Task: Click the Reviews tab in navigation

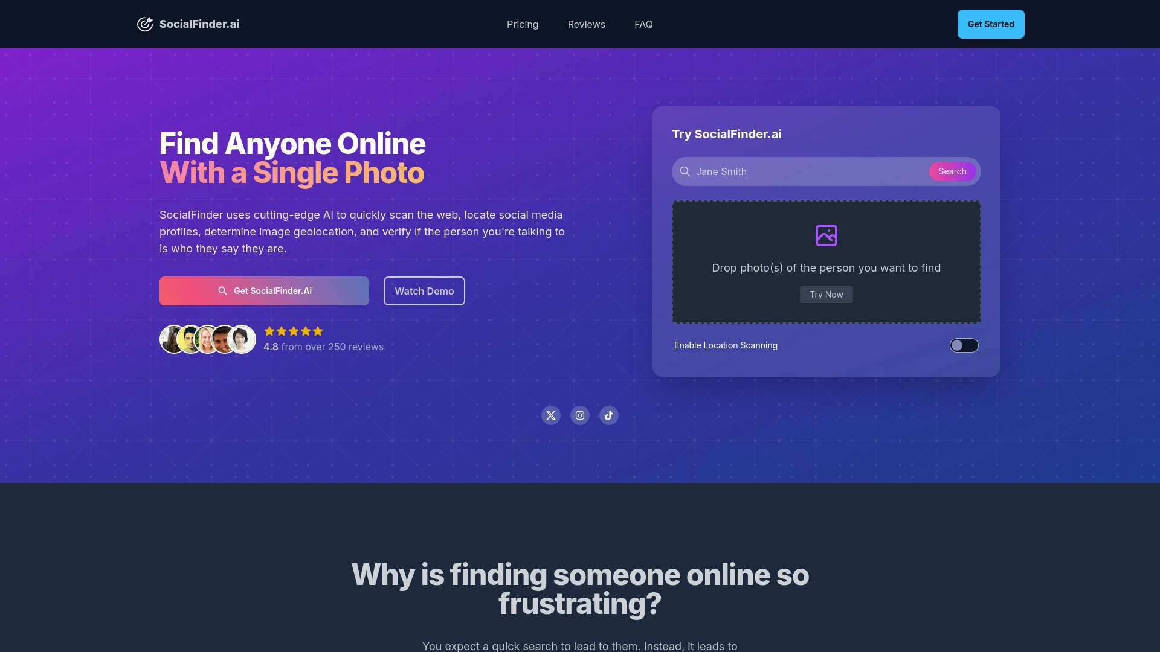Action: (585, 24)
